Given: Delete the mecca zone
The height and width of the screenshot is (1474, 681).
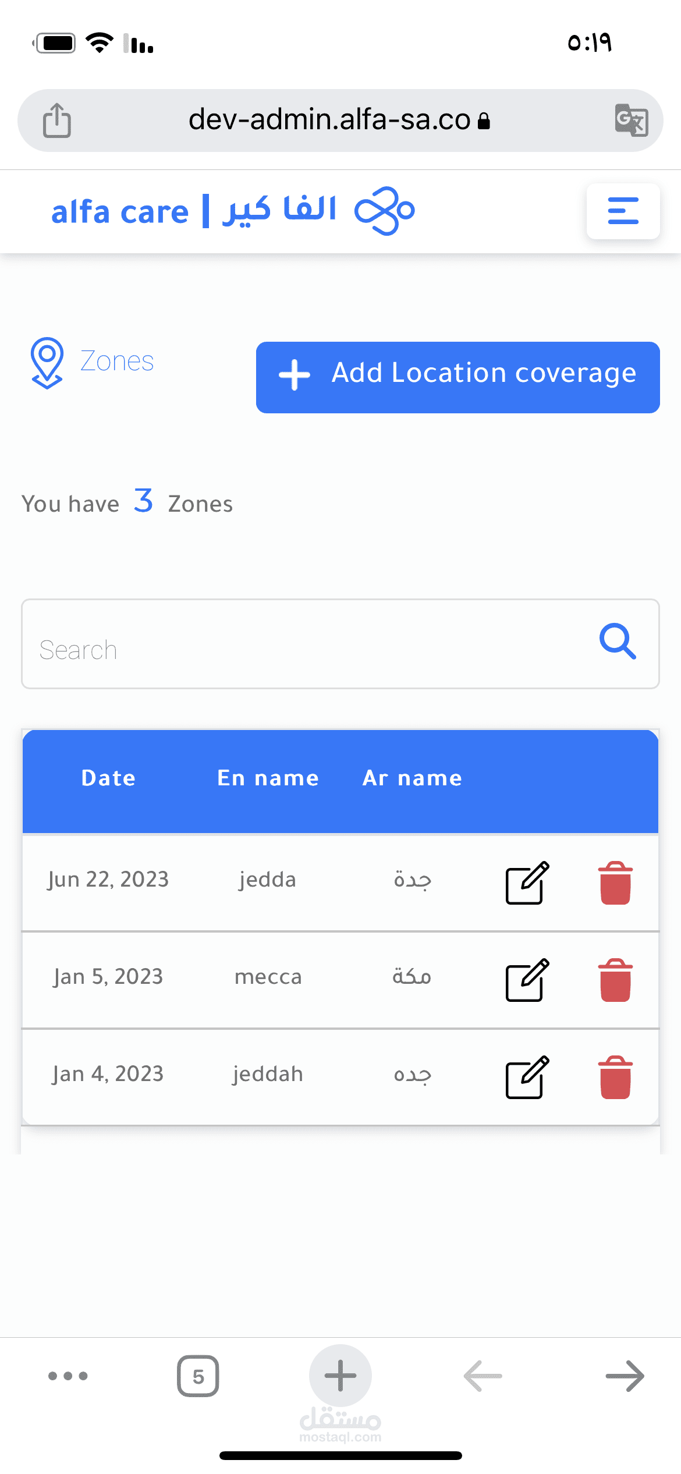Looking at the screenshot, I should tap(615, 980).
